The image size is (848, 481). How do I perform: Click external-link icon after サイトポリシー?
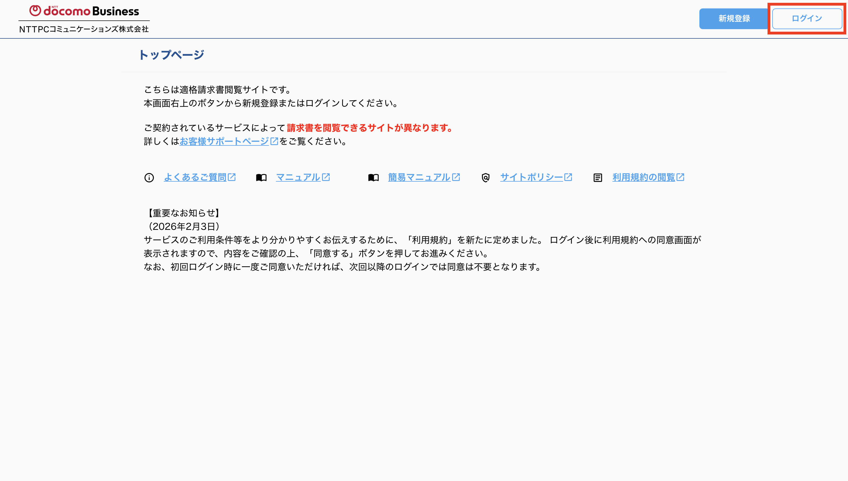pos(568,177)
